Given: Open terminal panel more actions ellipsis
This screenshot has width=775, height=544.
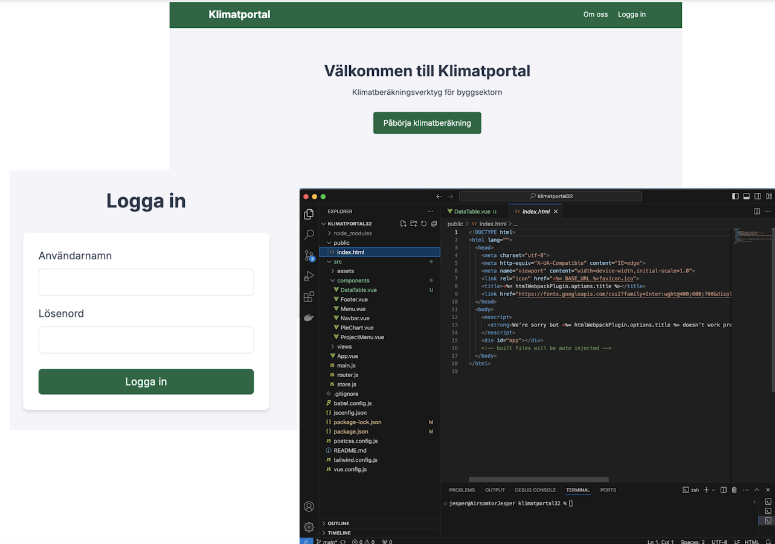Looking at the screenshot, I should tap(745, 490).
